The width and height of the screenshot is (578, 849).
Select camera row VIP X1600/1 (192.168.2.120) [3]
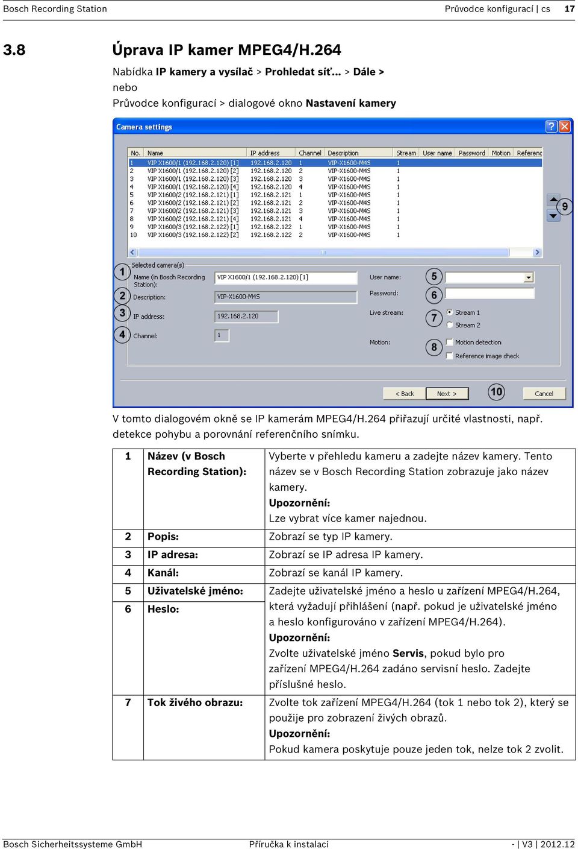tap(335, 179)
